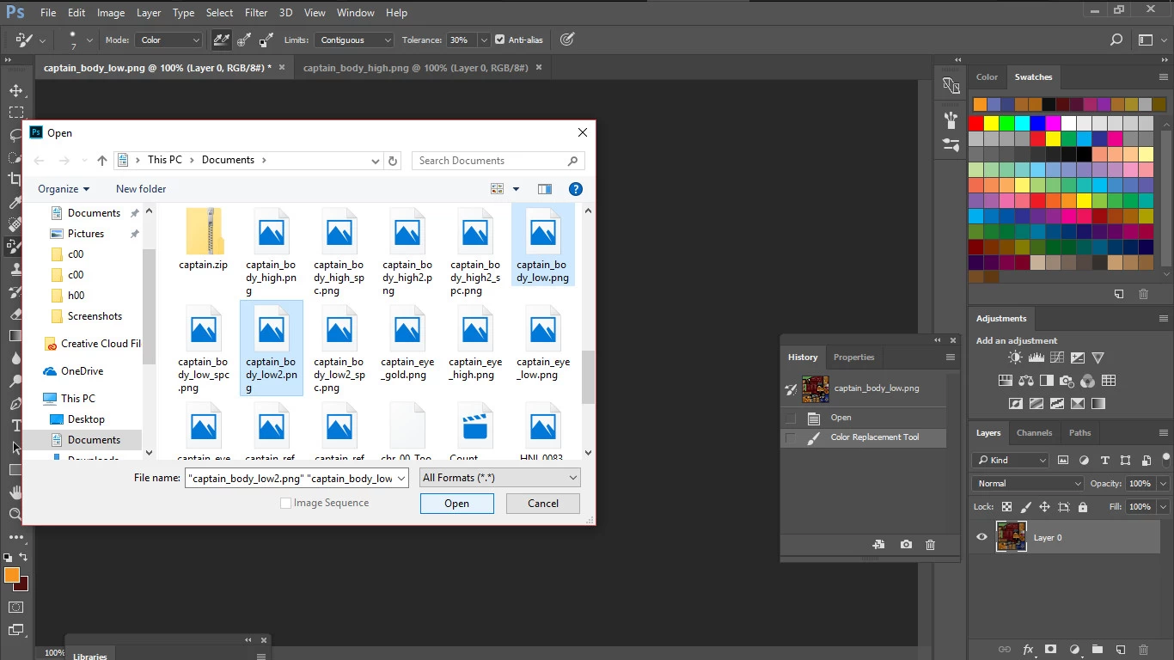Toggle the preview pane icon
Image resolution: width=1174 pixels, height=660 pixels.
[x=545, y=189]
